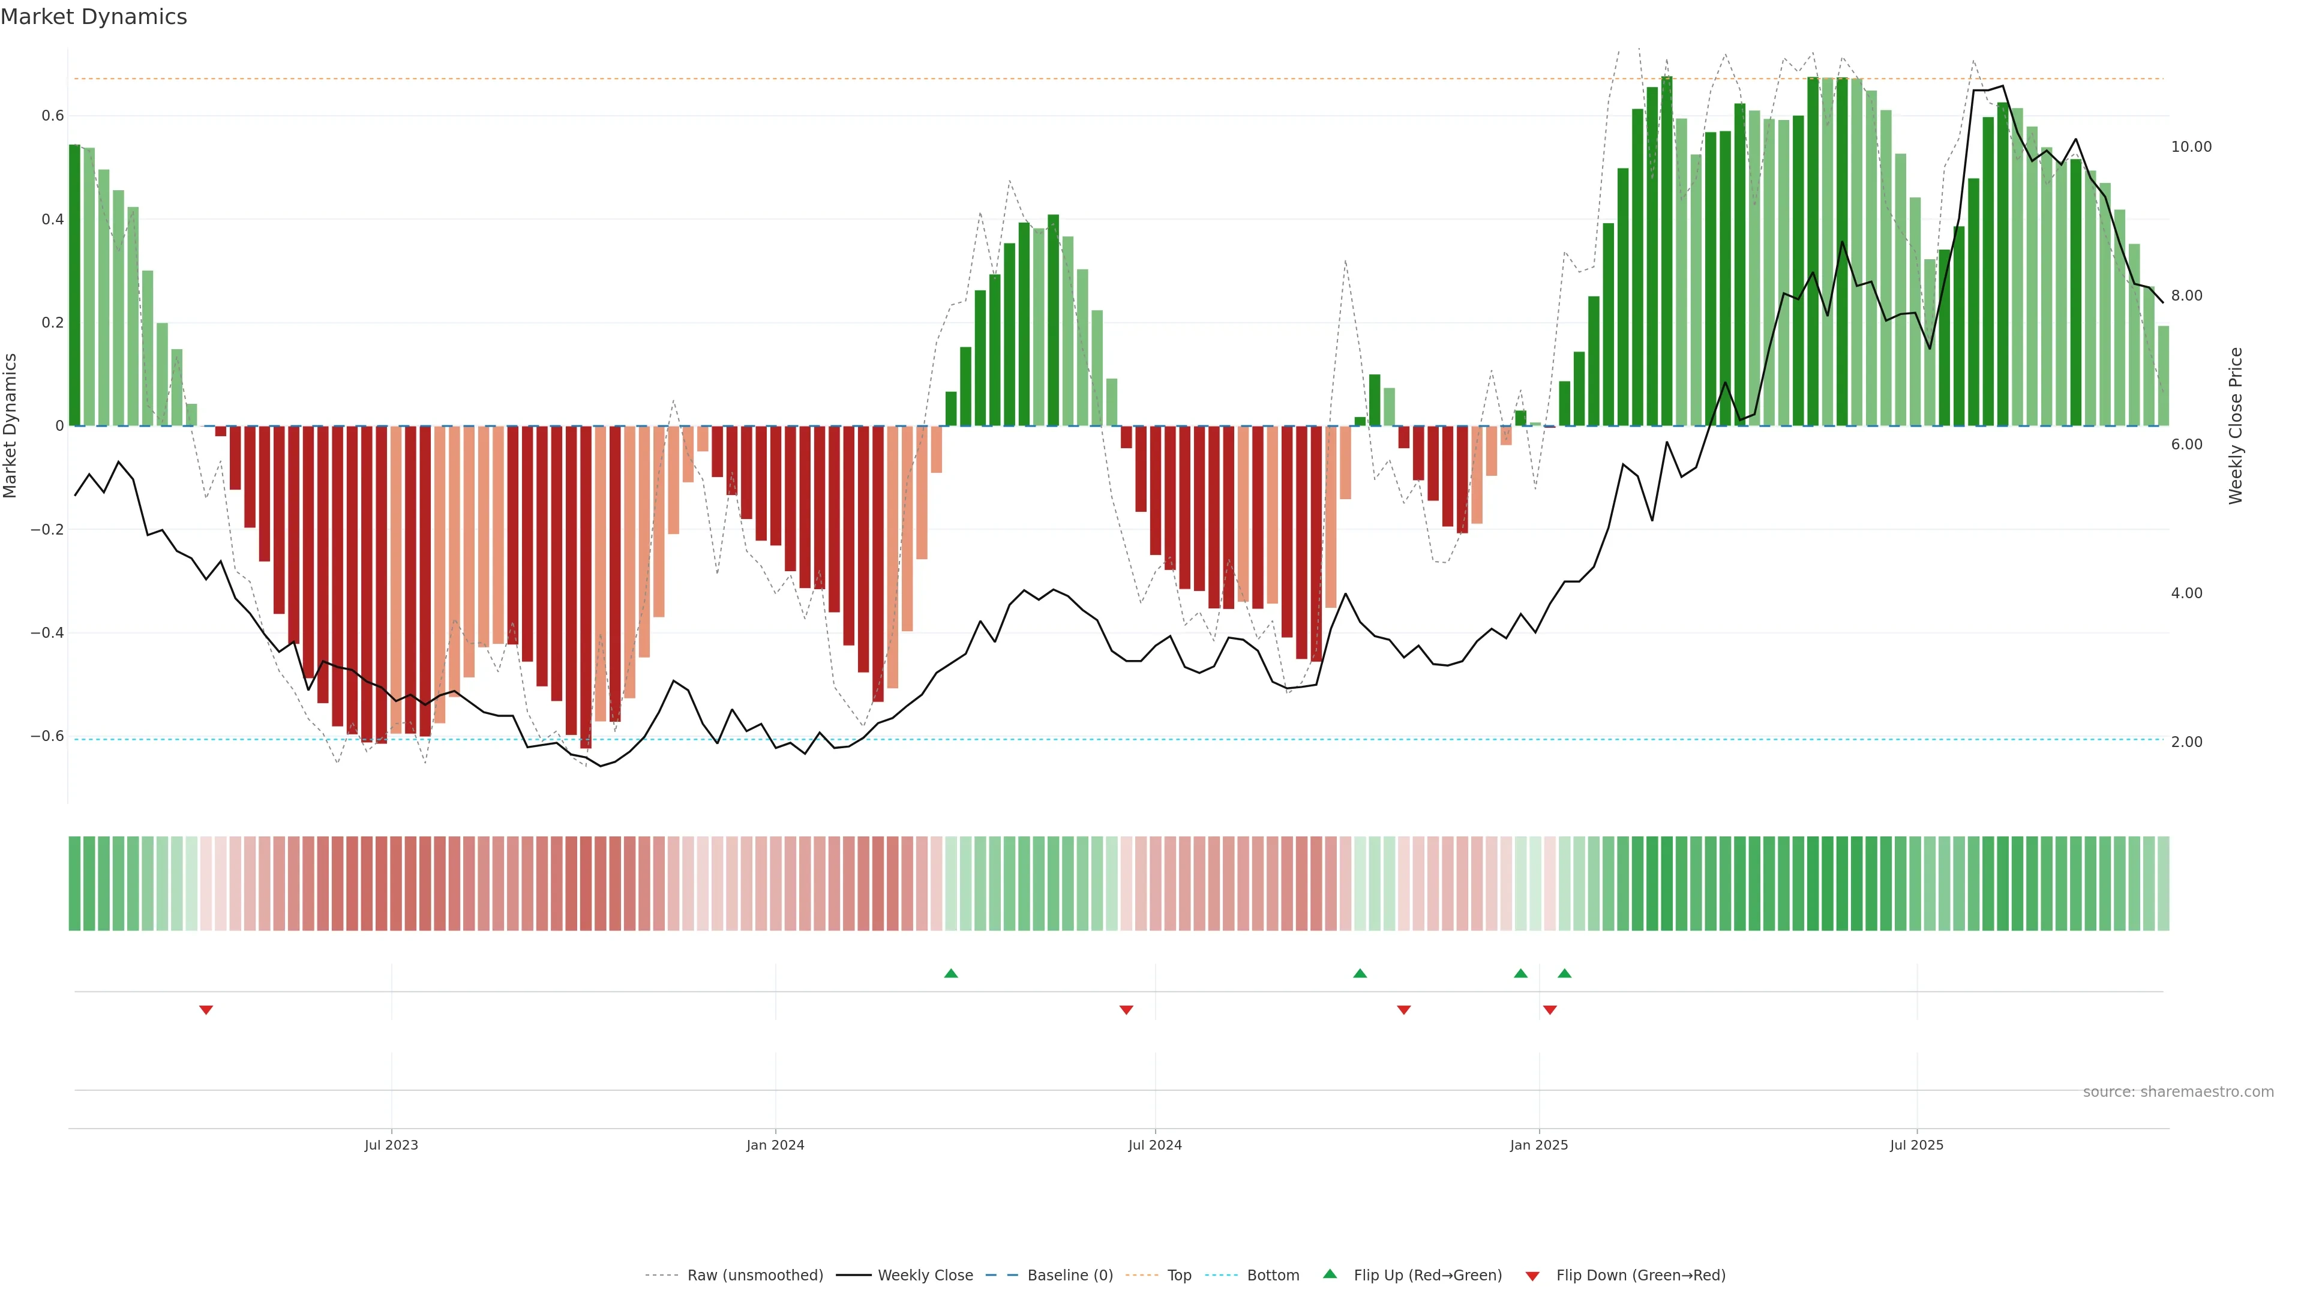The height and width of the screenshot is (1296, 2304).
Task: Click the red flip-down marker before Jul 2024
Action: tap(1126, 1010)
